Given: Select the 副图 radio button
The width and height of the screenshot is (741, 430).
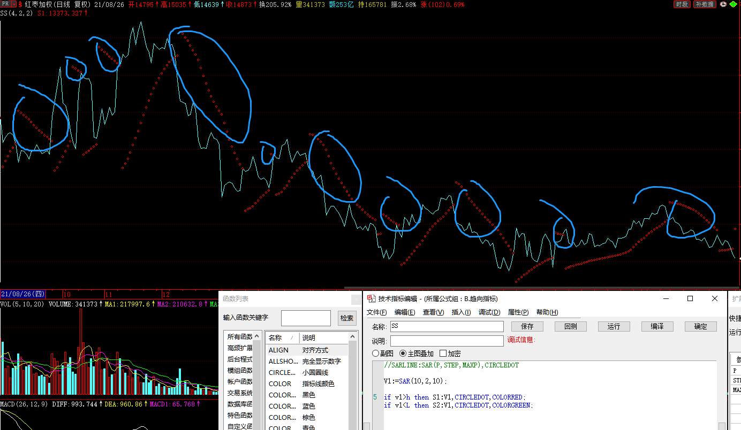Looking at the screenshot, I should click(383, 354).
